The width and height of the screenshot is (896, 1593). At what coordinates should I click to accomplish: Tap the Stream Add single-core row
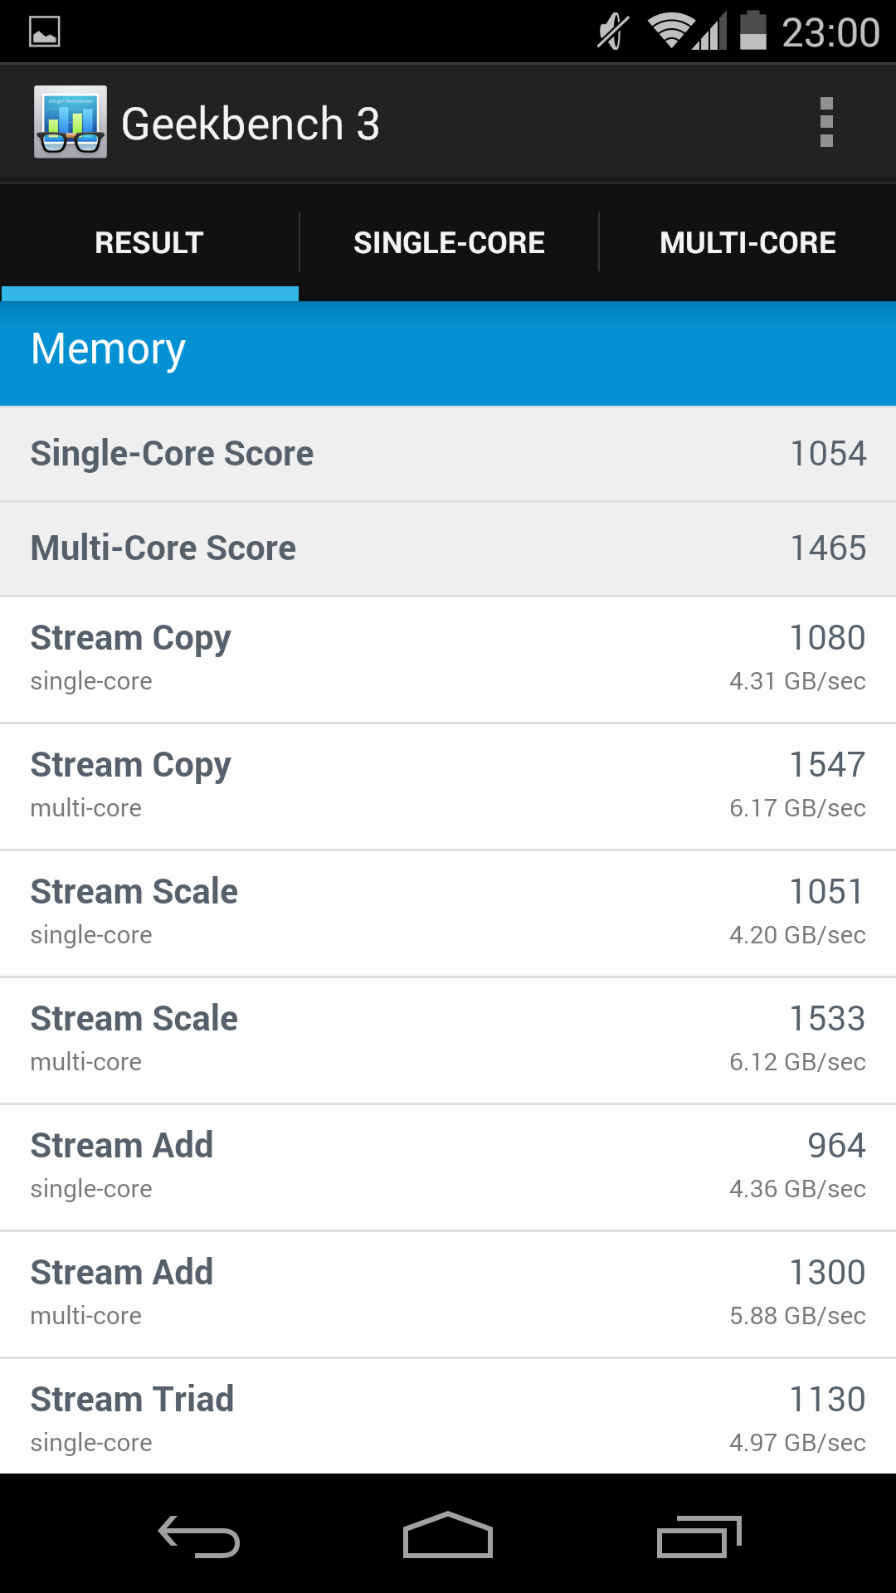click(x=448, y=1167)
